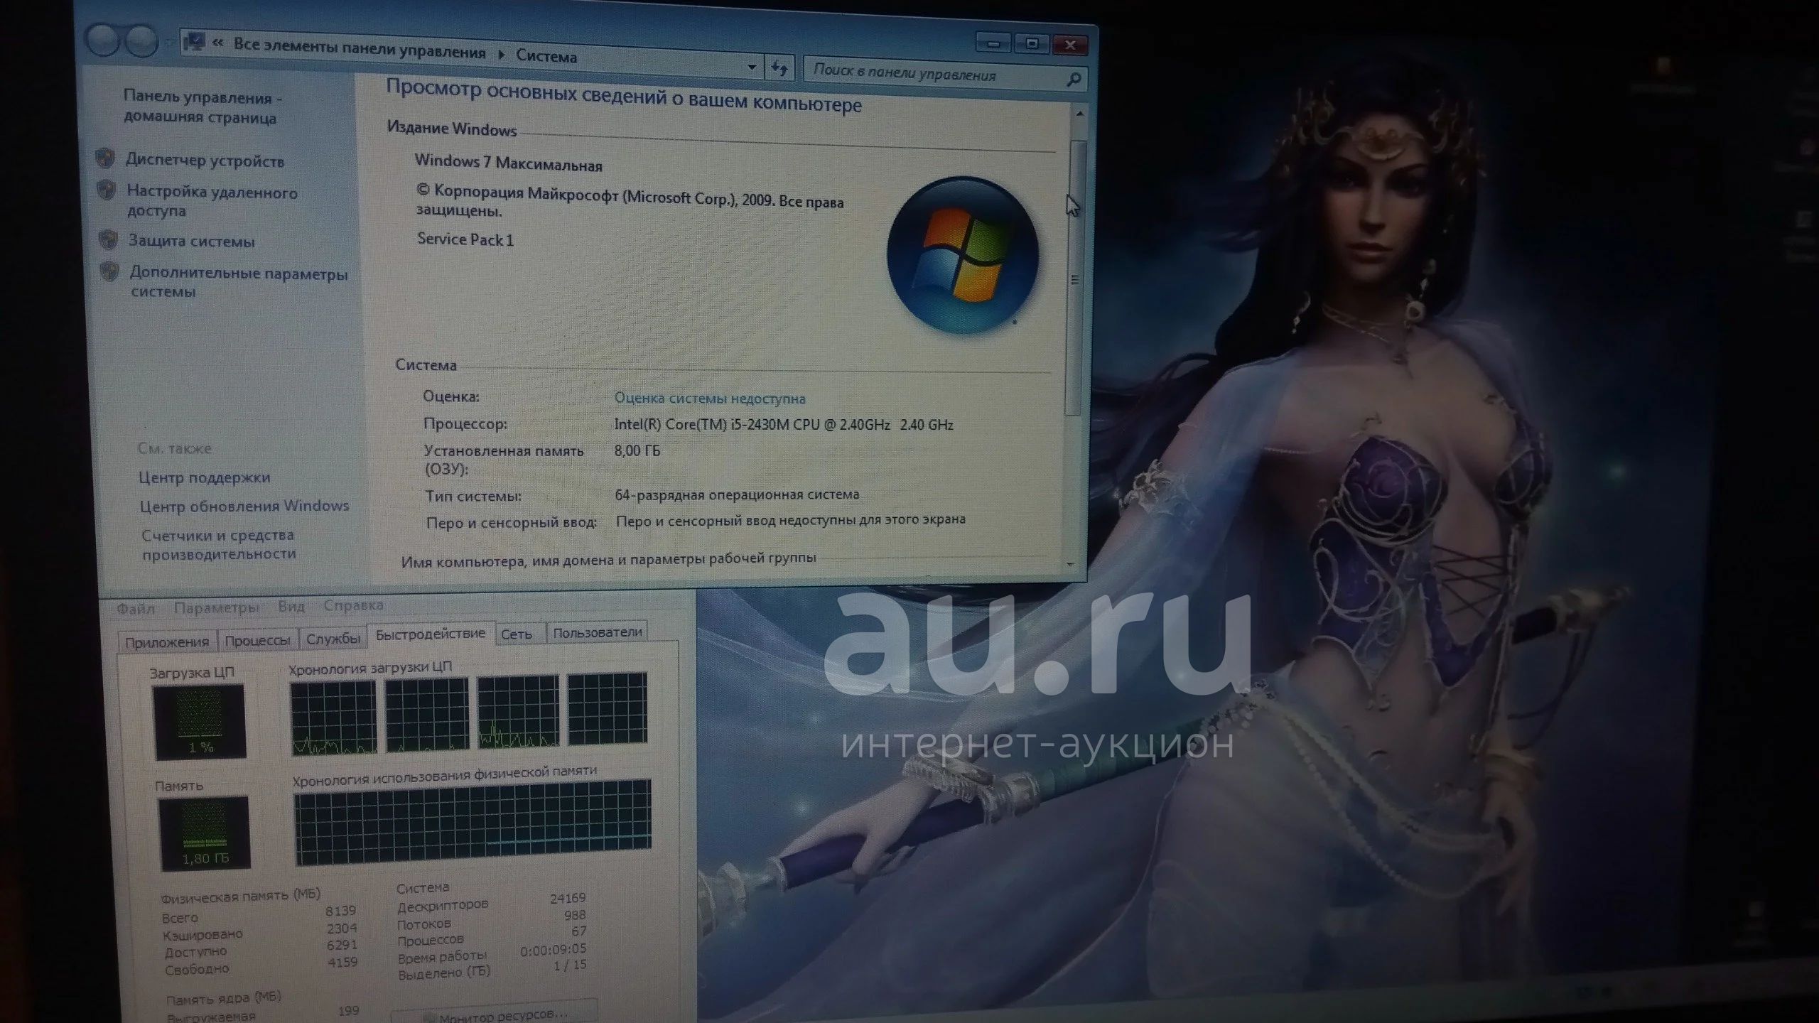The width and height of the screenshot is (1819, 1023).
Task: Switch to the Пользователи tab
Action: click(x=598, y=632)
